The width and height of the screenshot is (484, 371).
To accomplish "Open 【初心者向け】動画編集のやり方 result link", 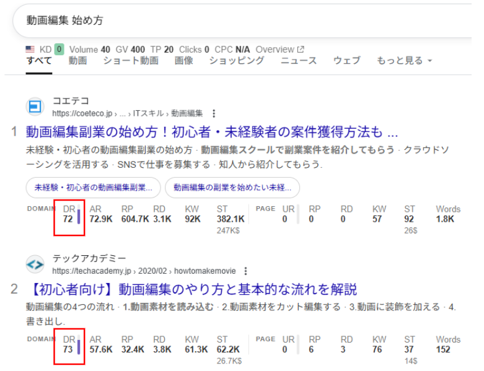I will point(191,289).
